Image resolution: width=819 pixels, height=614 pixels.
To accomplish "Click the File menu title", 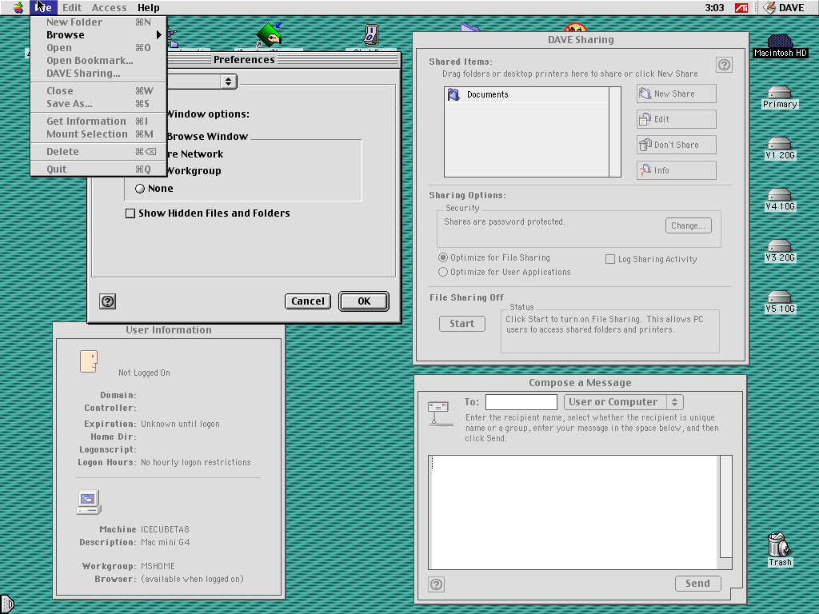I will [x=43, y=8].
